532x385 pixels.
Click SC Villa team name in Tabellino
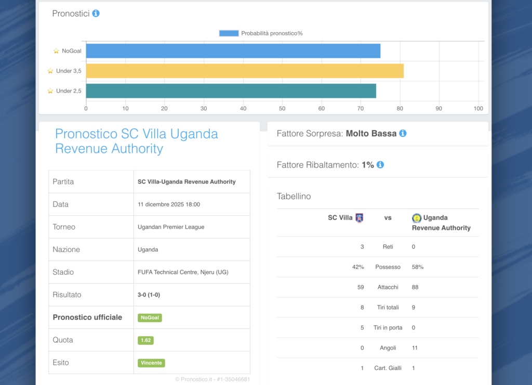(x=340, y=218)
